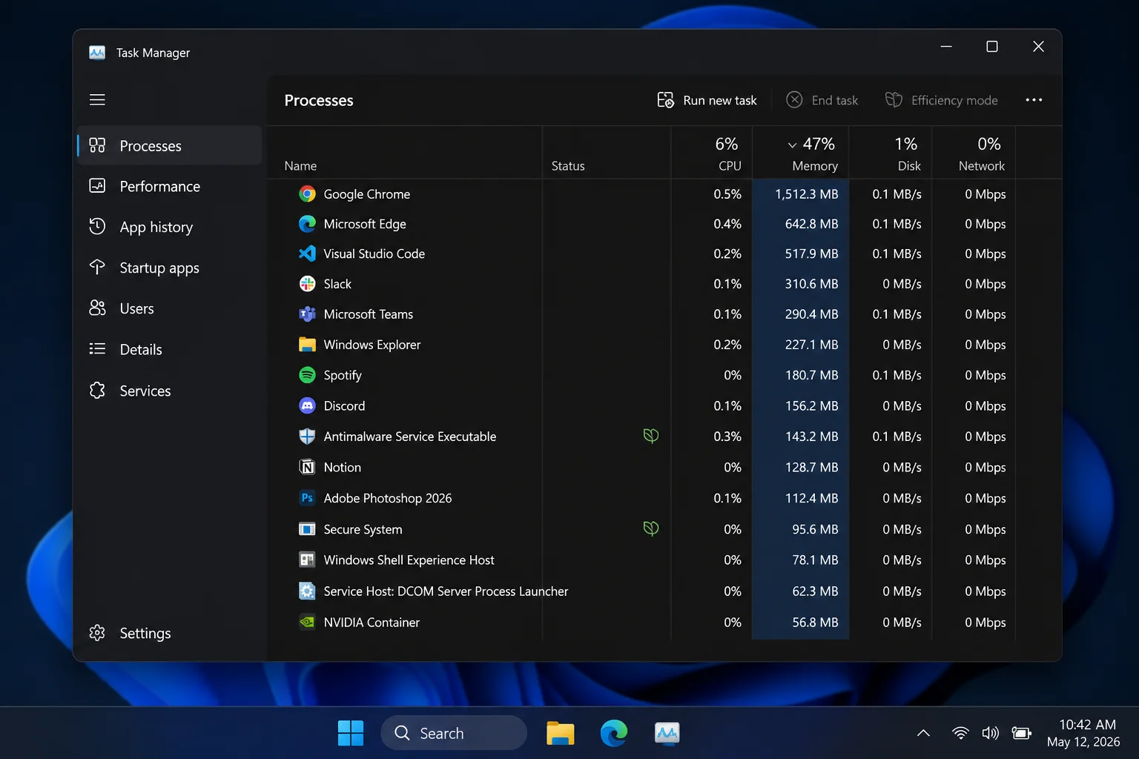Screen dimensions: 1139x759
Task: Sort processes by the CPU column
Action: [712, 153]
